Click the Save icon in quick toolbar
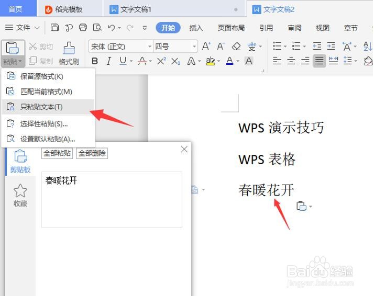This screenshot has width=374, height=296. pos(54,28)
